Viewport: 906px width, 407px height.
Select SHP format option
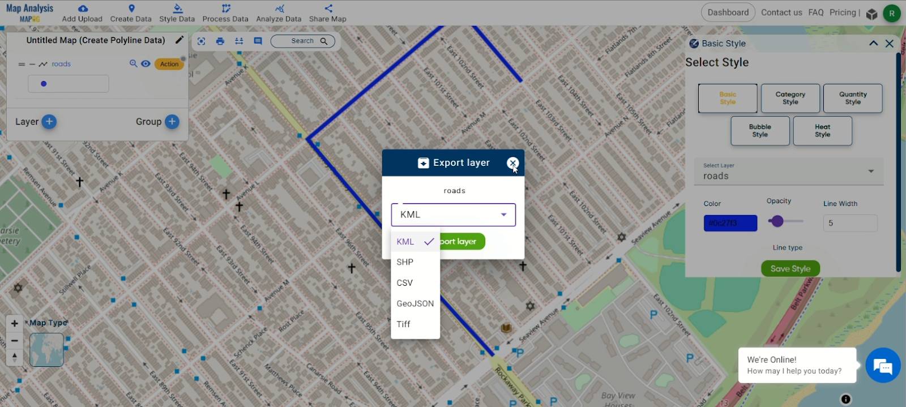click(415, 262)
